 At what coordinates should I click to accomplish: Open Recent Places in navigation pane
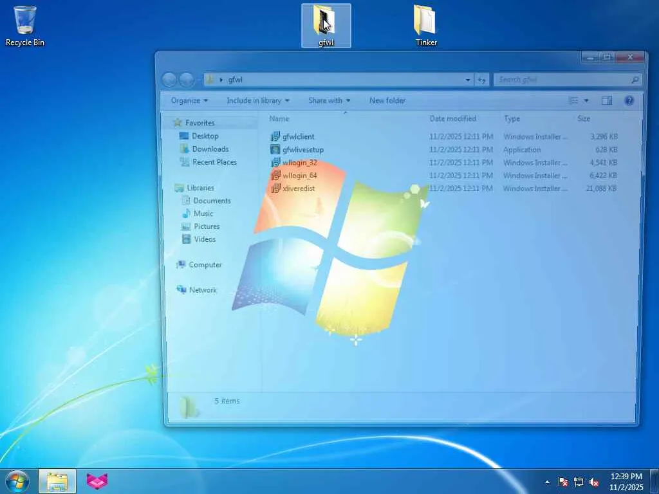(214, 162)
